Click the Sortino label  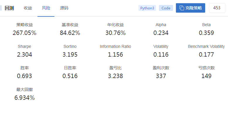70,46
